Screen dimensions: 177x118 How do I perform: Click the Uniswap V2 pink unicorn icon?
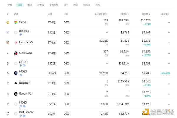click(x=16, y=43)
